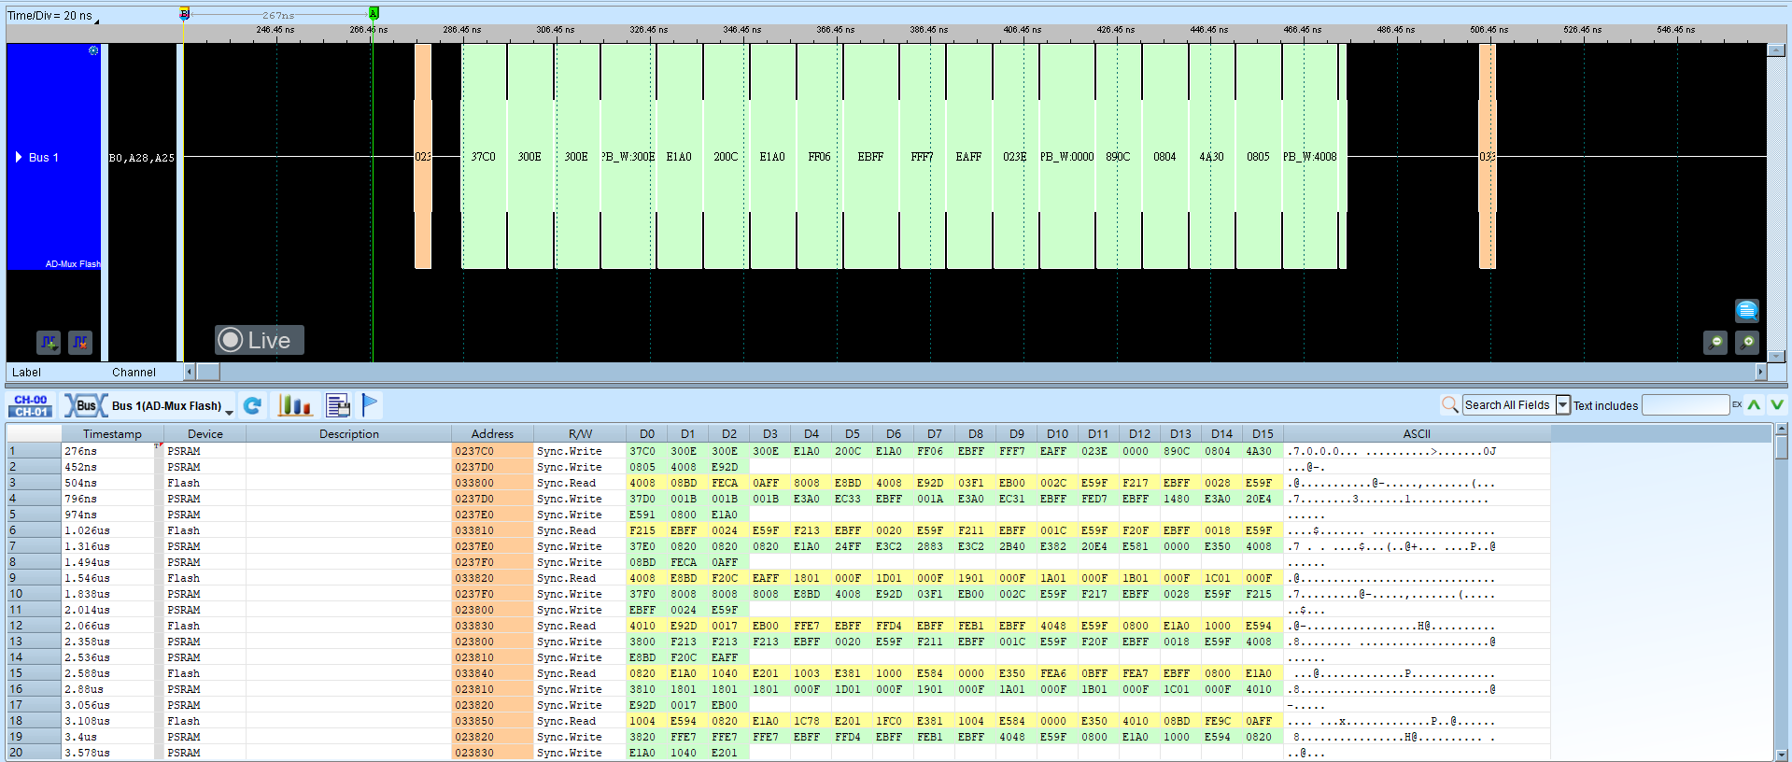
Task: Click the R/W column header
Action: (580, 433)
